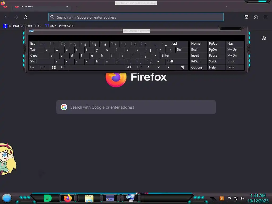
Task: Click the Mv Up key
Action: coord(235,50)
